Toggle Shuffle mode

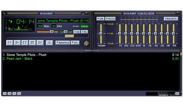pos(63,43)
